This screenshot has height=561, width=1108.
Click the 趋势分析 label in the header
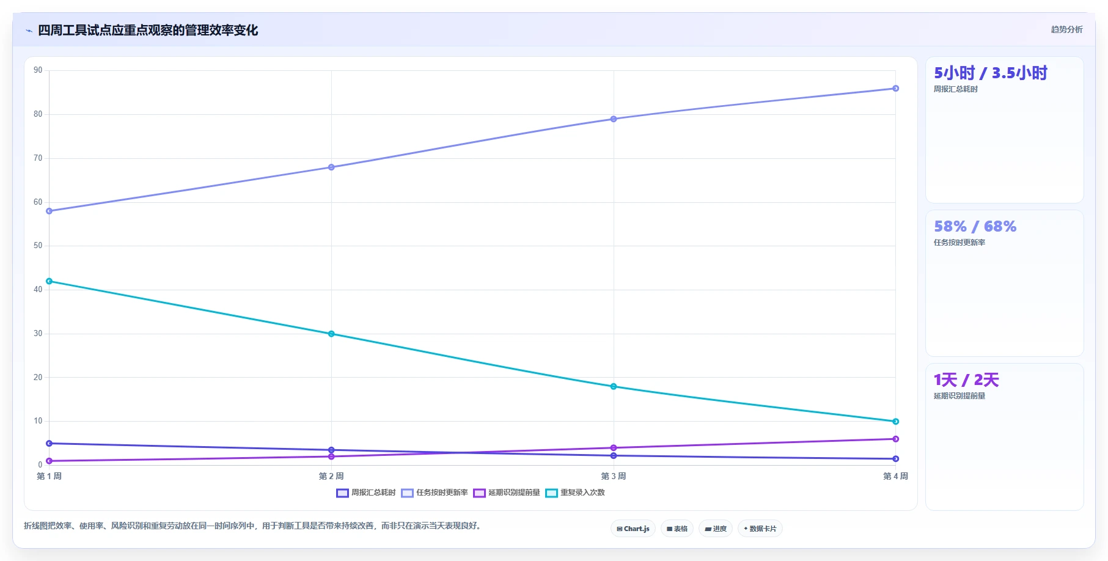pyautogui.click(x=1066, y=29)
